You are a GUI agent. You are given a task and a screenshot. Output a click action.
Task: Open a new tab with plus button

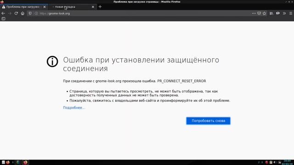[100, 7]
